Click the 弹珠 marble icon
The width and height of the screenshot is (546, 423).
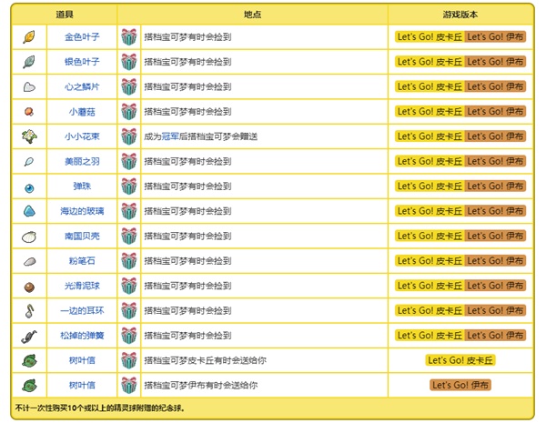pos(29,188)
